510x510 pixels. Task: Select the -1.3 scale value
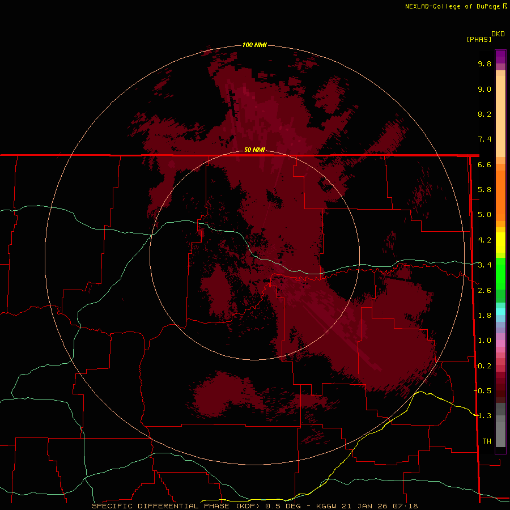483,416
